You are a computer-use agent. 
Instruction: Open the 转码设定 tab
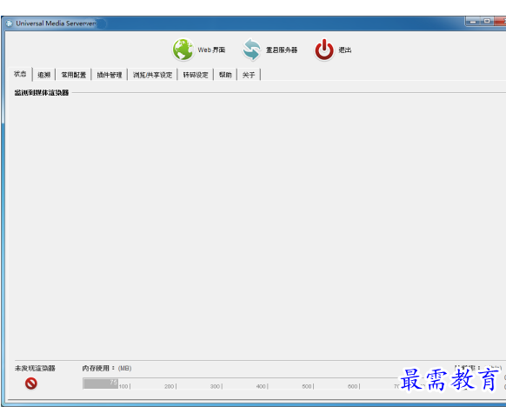tap(196, 75)
